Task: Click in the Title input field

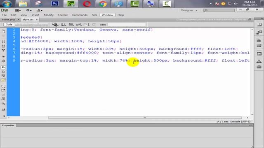Action: click(x=127, y=25)
